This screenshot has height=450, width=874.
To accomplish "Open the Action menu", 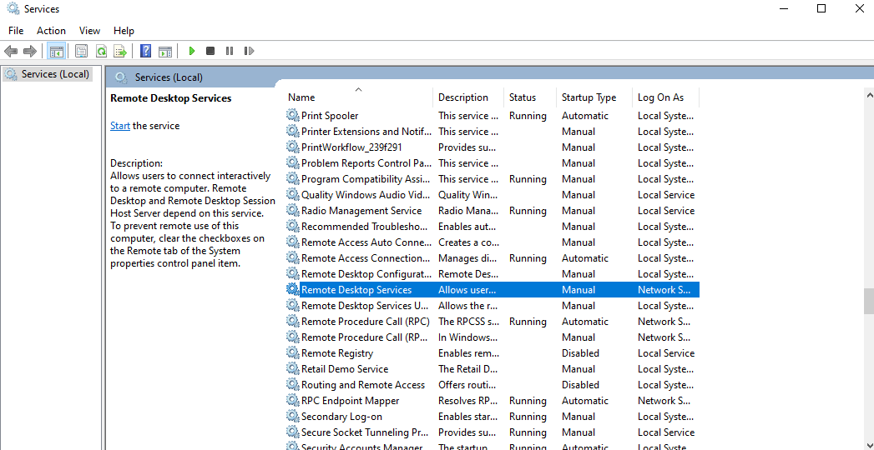I will [x=51, y=31].
